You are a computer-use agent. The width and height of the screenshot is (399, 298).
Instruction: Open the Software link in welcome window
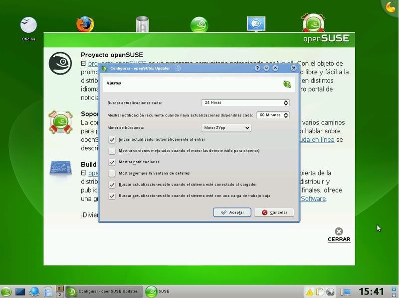pyautogui.click(x=313, y=199)
